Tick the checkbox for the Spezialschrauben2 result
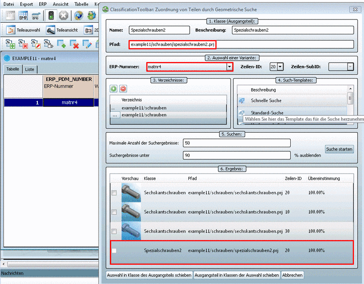 point(114,251)
